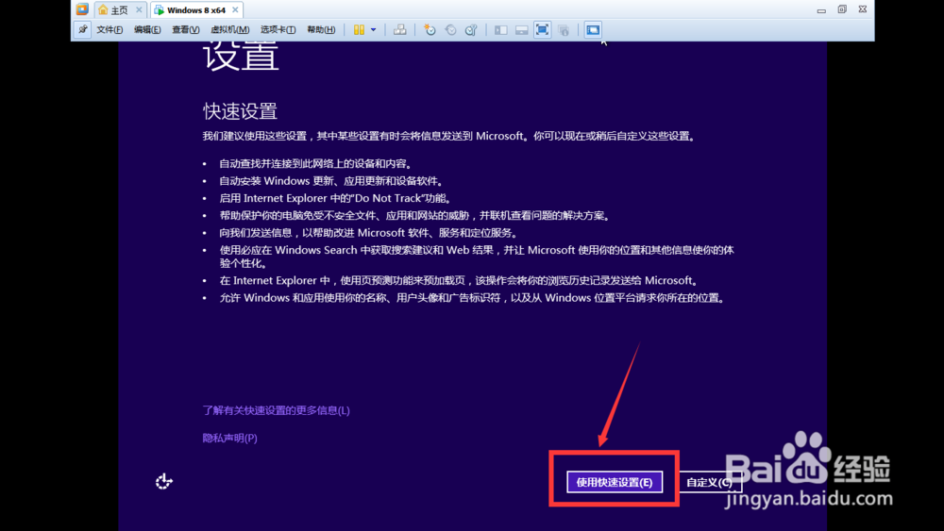Pause the virtual machine with the pause icon

(359, 29)
